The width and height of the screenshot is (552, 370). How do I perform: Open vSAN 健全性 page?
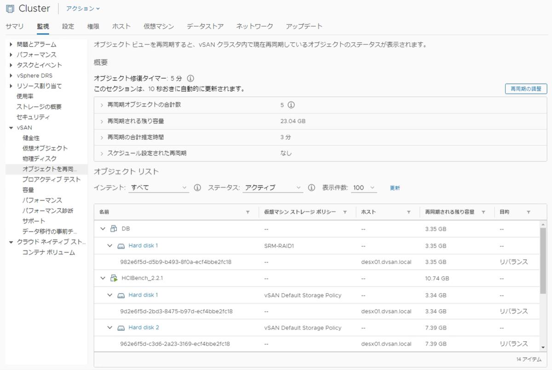[31, 138]
